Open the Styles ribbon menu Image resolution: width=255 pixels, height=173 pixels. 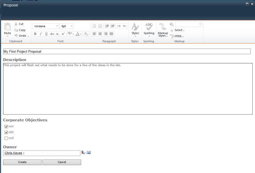[135, 29]
